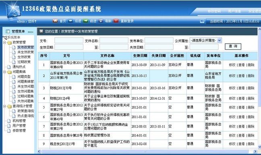Click the monitor icon beside current time
This screenshot has height=155, width=261.
pyautogui.click(x=202, y=21)
